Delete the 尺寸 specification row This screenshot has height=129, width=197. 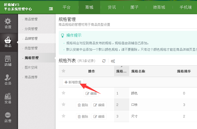tap(83, 117)
